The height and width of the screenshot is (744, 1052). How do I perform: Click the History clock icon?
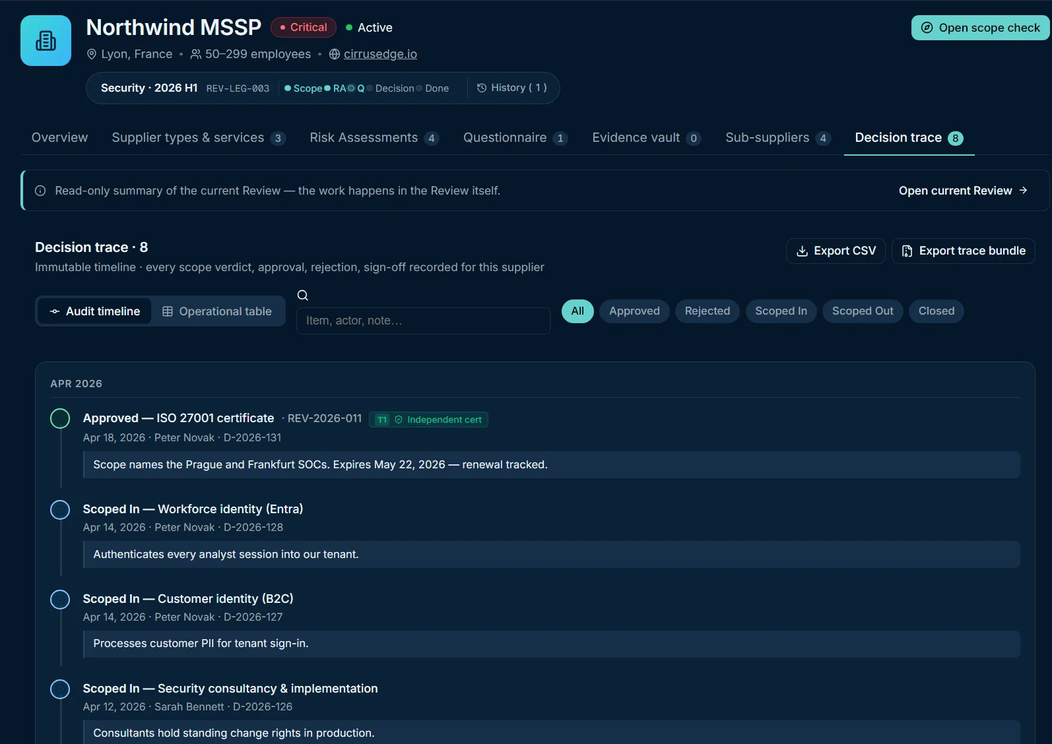(482, 88)
